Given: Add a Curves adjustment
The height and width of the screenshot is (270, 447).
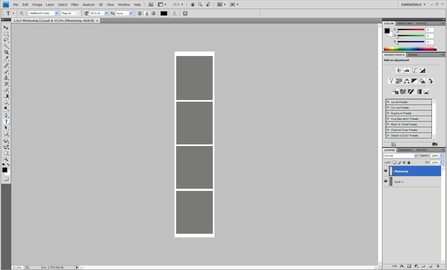Looking at the screenshot, I should point(414,70).
